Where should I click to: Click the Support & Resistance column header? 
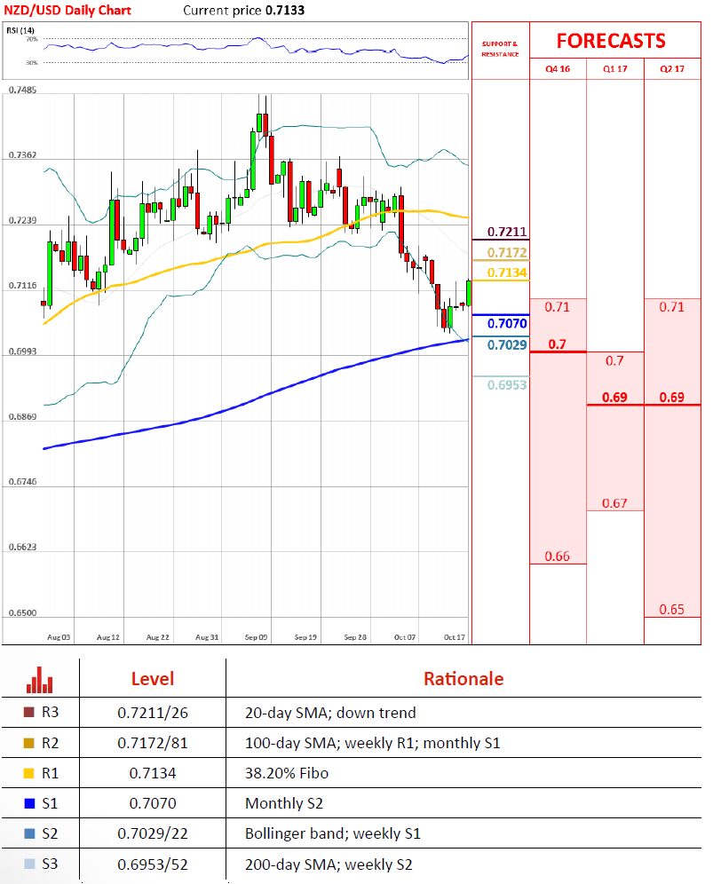(x=500, y=48)
